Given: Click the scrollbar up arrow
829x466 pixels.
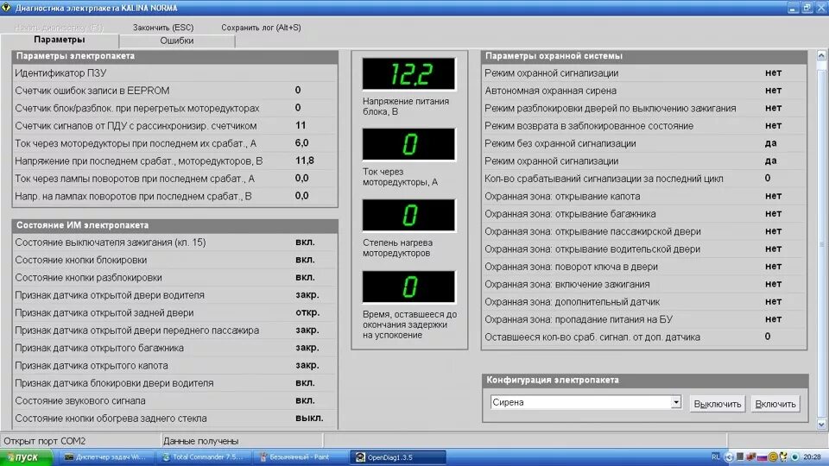Looking at the screenshot, I should point(821,55).
